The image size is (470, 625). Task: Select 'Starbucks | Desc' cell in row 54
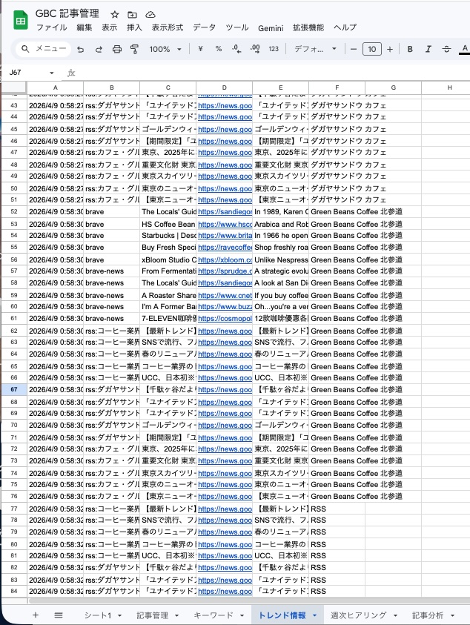pos(168,236)
